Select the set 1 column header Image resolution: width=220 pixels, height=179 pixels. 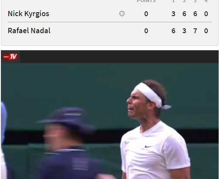click(173, 1)
